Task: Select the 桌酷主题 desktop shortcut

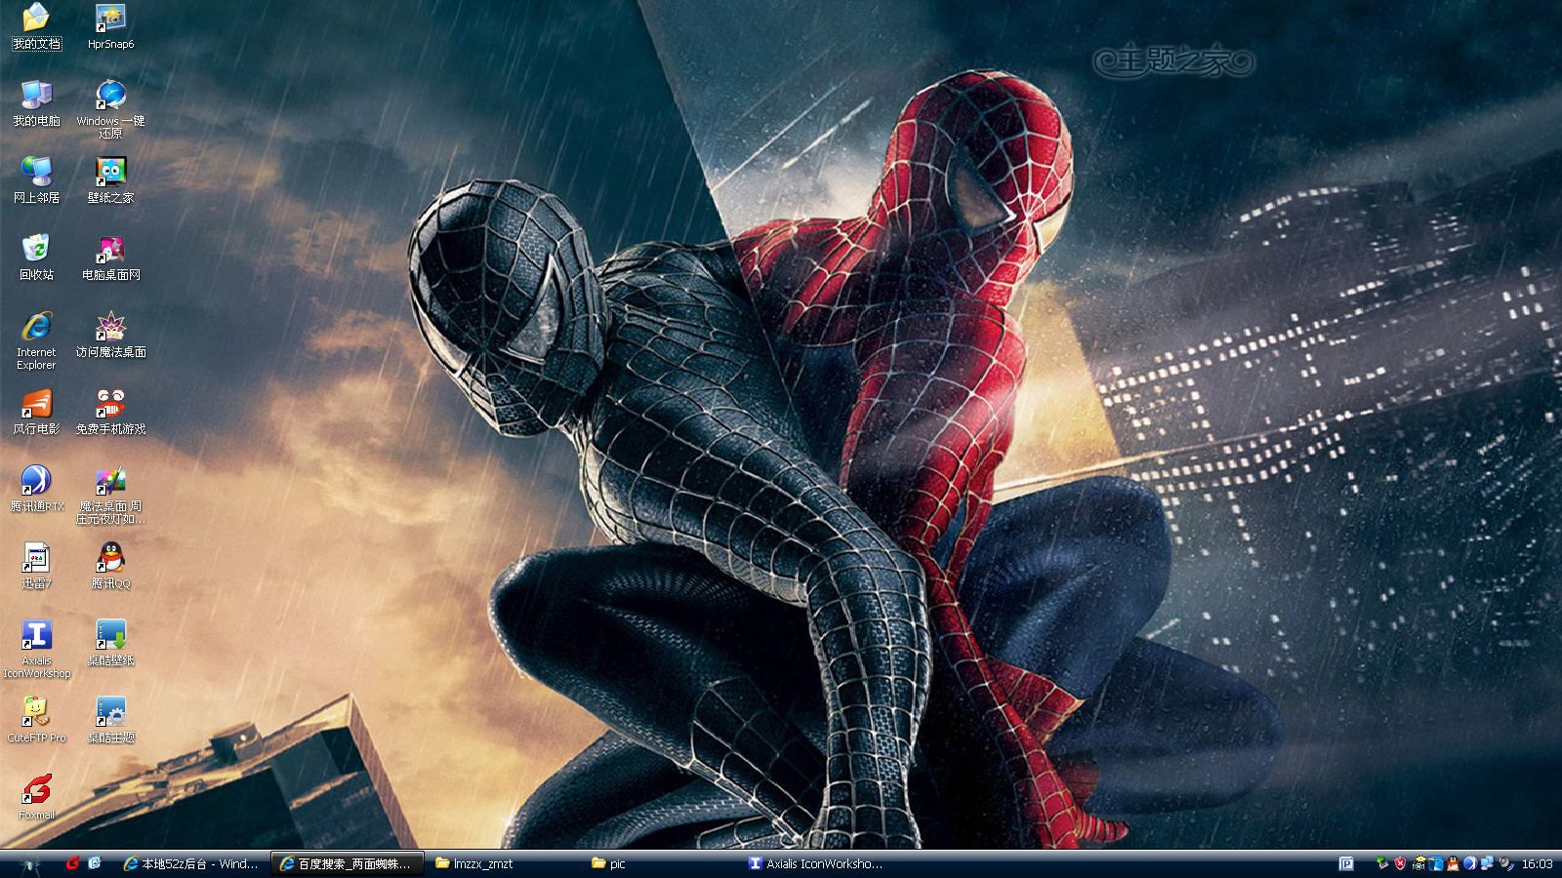Action: click(x=110, y=720)
